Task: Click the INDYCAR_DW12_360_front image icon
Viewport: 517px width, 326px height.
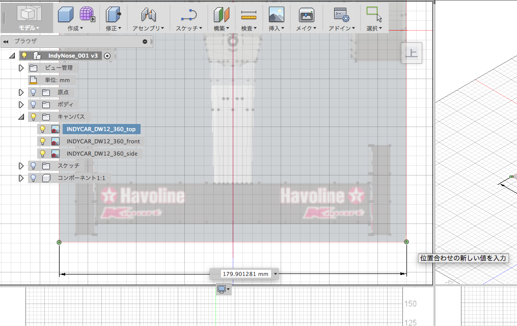Action: [56, 141]
